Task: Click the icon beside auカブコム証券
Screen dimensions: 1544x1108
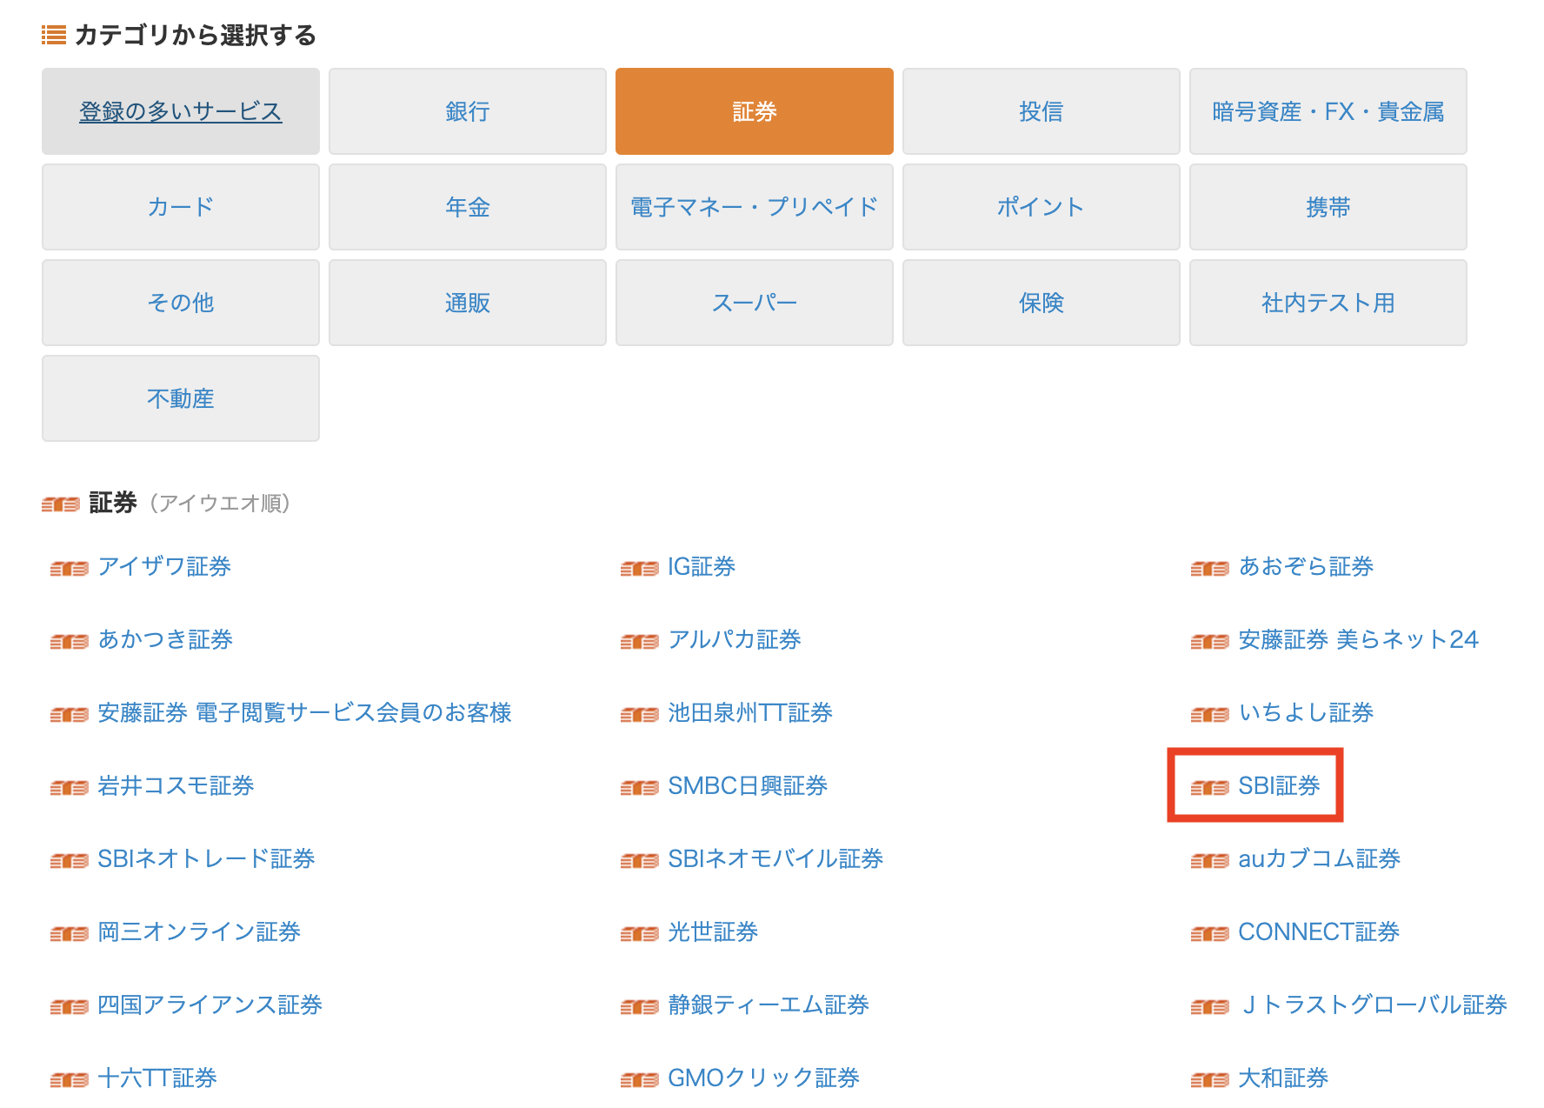Action: point(1210,861)
